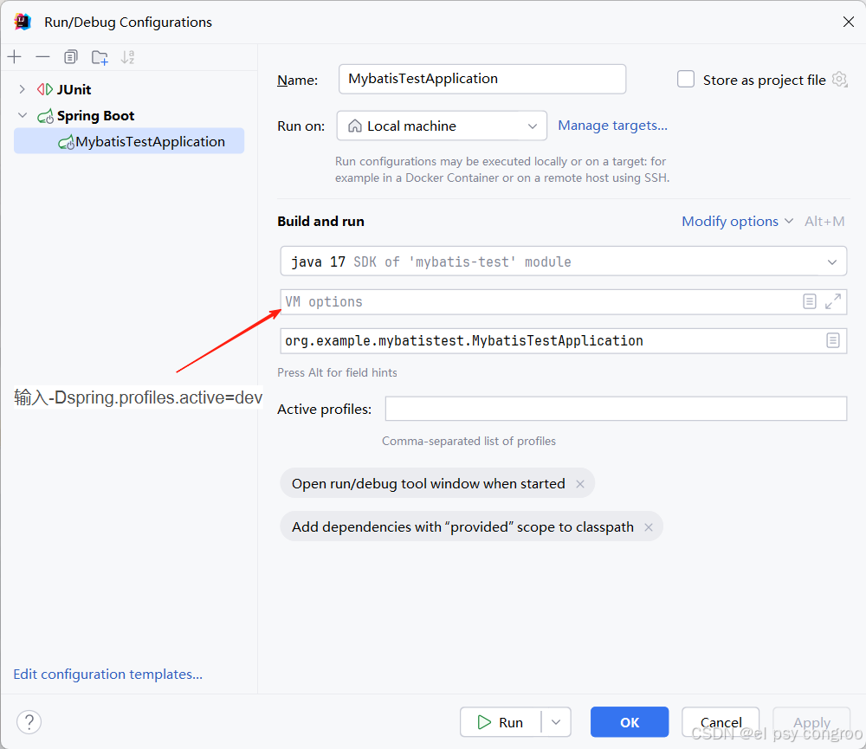
Task: Focus the Name input field
Action: pos(482,79)
